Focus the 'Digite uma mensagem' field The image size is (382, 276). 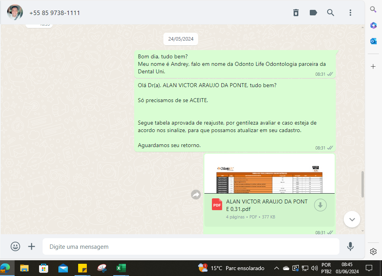(191, 246)
